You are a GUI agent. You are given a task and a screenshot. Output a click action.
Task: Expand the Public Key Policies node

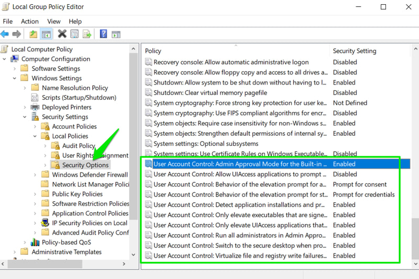tap(35, 194)
